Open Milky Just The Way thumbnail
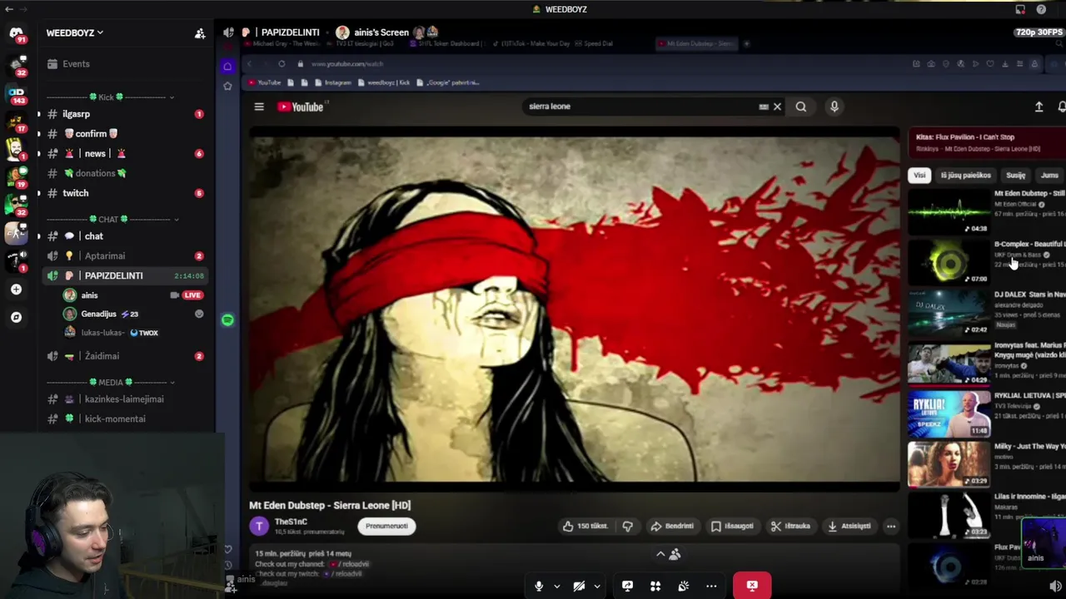1066x599 pixels. tap(949, 464)
